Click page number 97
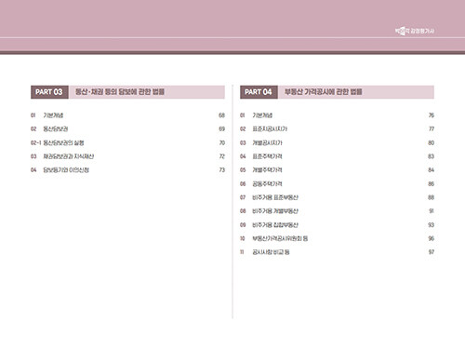This screenshot has width=465, height=349. click(x=432, y=252)
